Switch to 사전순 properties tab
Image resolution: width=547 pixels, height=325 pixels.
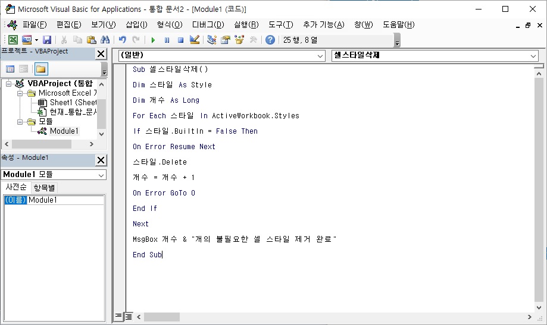tap(16, 187)
